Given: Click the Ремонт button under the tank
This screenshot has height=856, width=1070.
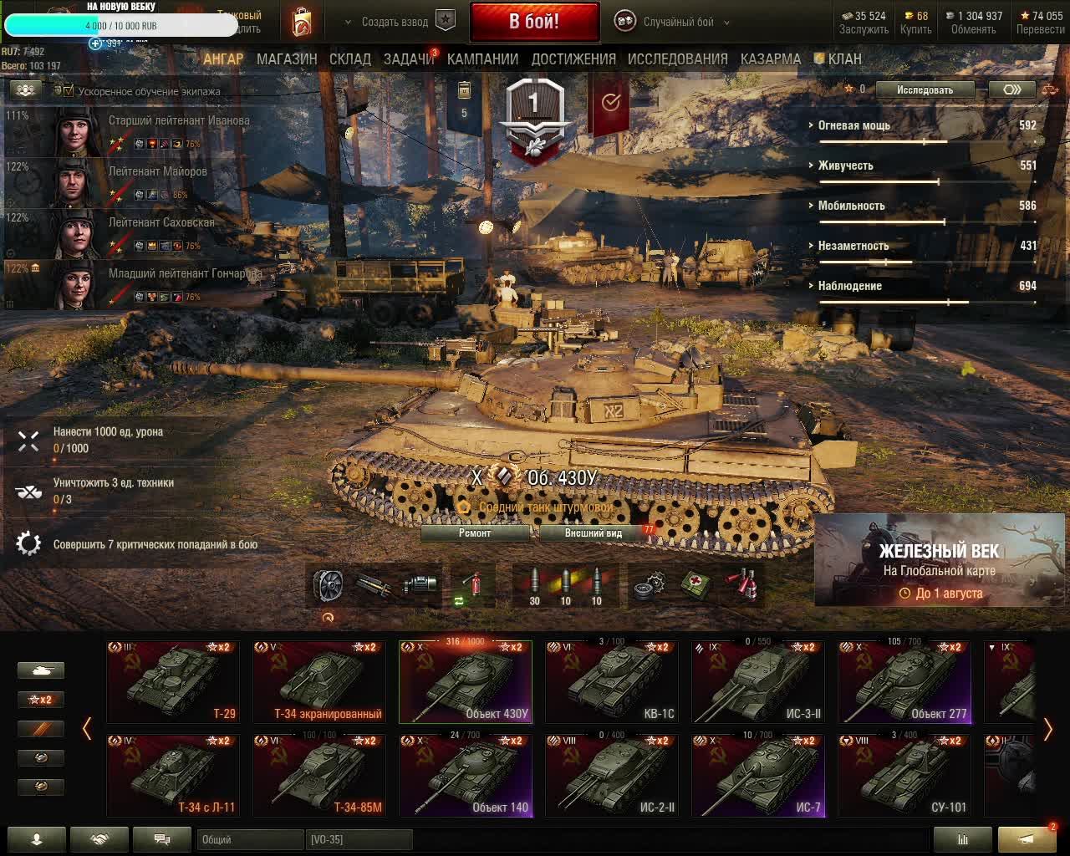Looking at the screenshot, I should 475,532.
